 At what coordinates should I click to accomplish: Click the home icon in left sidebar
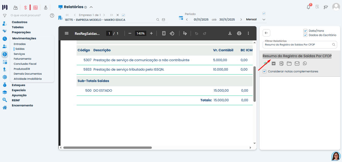5,108
